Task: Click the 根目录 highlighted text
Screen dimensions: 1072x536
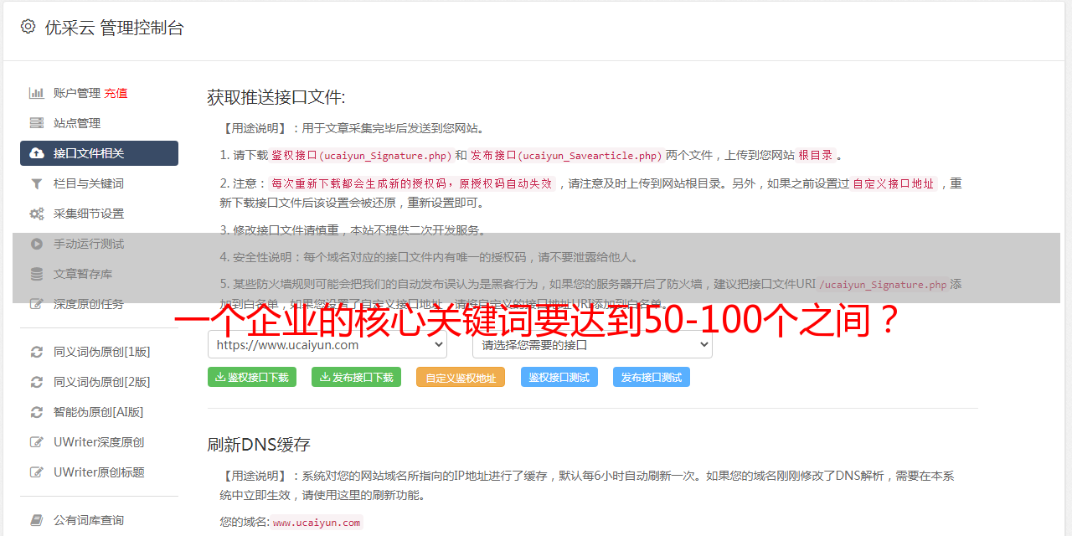Action: click(x=816, y=155)
